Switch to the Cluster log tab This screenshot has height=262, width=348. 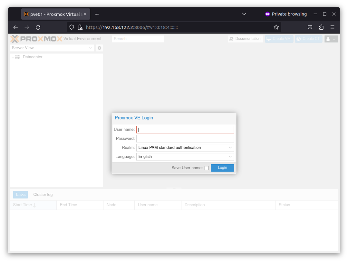pos(43,194)
